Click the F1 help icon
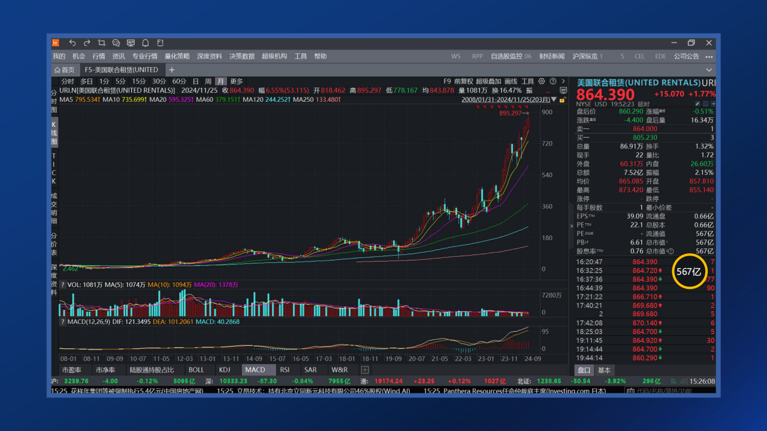This screenshot has height=431, width=767. (160, 43)
